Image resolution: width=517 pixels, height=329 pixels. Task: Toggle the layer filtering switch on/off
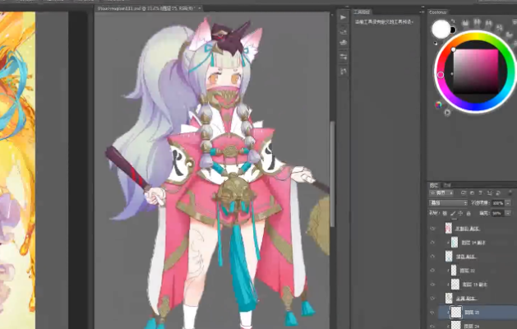click(x=510, y=192)
